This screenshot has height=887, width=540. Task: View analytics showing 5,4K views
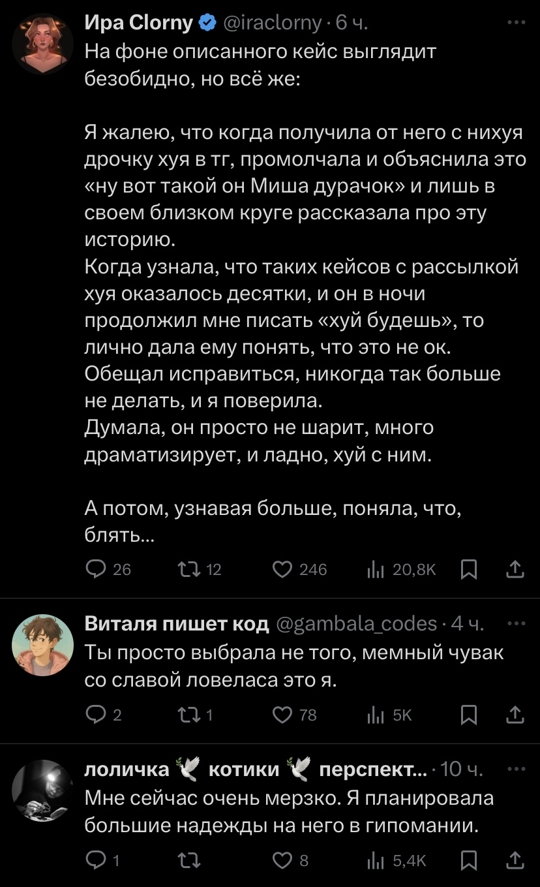click(376, 861)
